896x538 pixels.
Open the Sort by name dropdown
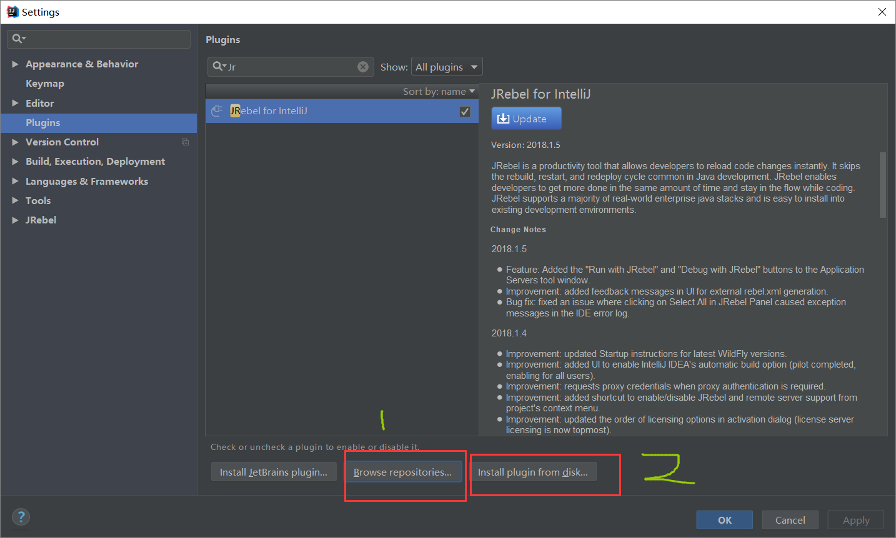pos(439,91)
